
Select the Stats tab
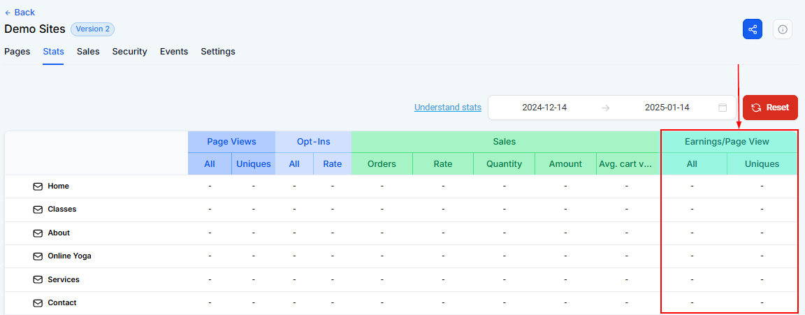point(53,51)
